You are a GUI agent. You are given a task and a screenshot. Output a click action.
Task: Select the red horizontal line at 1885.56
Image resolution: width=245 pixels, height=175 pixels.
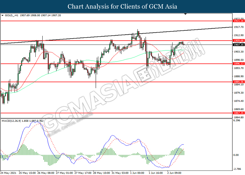(x=117, y=82)
